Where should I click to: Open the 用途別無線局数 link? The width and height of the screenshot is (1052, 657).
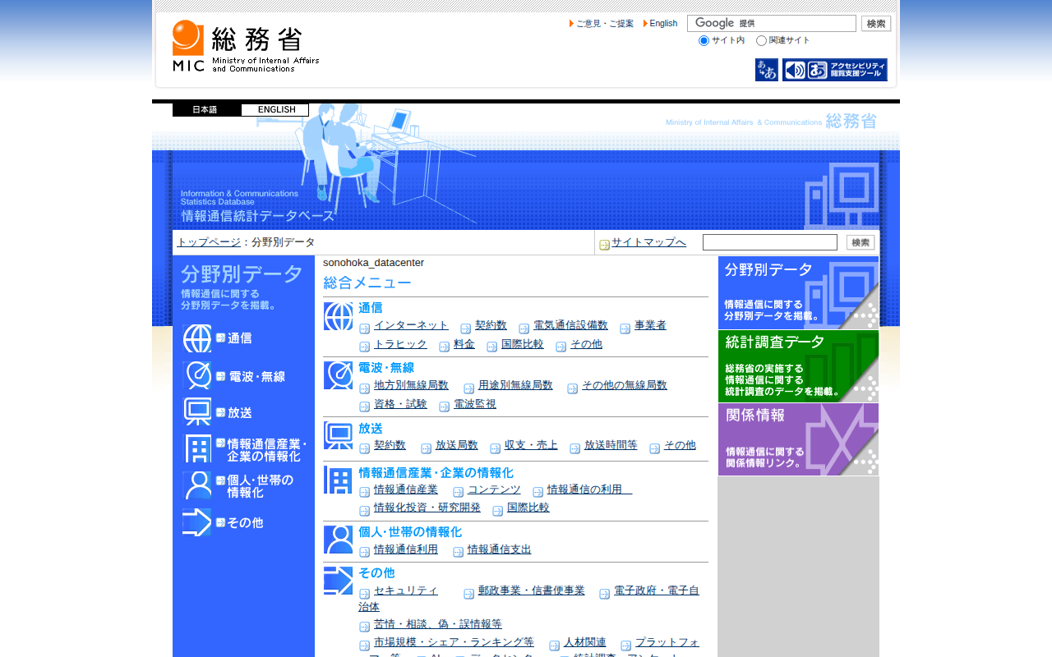(x=515, y=385)
